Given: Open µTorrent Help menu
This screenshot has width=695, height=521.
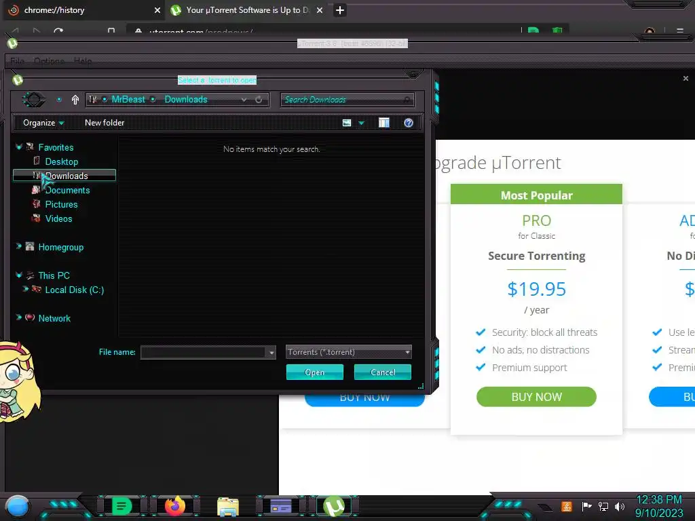Looking at the screenshot, I should click(83, 61).
